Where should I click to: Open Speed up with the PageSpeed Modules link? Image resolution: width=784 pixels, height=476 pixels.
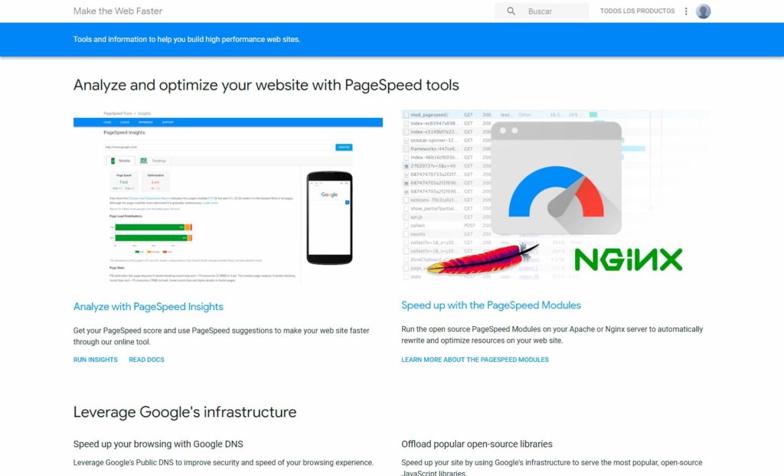click(491, 305)
